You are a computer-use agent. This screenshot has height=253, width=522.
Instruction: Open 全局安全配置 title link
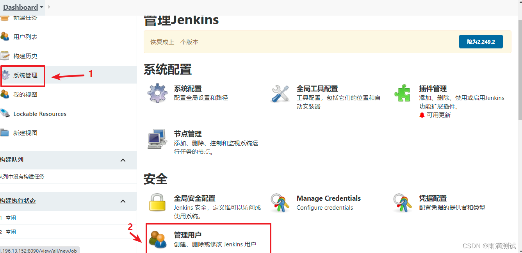[x=194, y=198]
